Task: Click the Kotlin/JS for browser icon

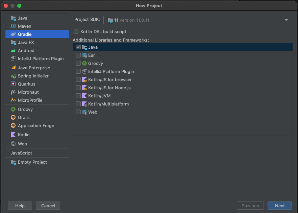Action: click(x=84, y=80)
